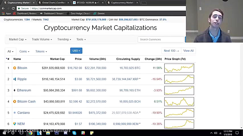Click the Markets count 7542
Image resolution: width=243 pixels, height=136 pixels.
pyautogui.click(x=46, y=20)
